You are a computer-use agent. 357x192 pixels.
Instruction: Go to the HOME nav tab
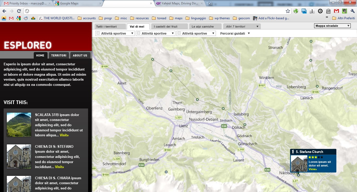point(40,55)
